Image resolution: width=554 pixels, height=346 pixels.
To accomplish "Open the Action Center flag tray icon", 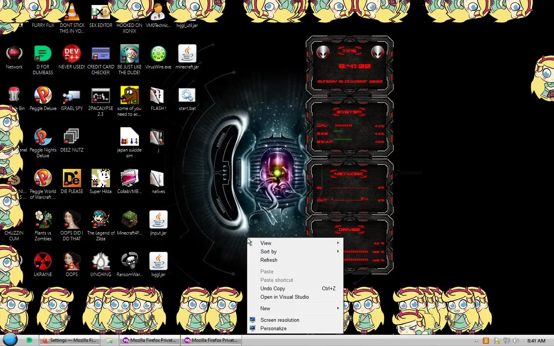I will [x=497, y=341].
